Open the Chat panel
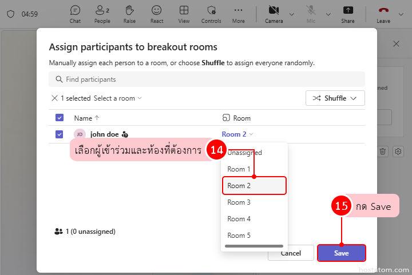 (x=75, y=13)
